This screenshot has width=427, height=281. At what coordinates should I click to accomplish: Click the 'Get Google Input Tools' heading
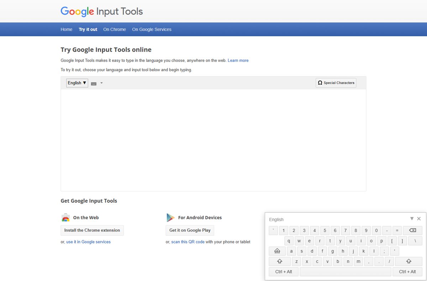coord(89,201)
